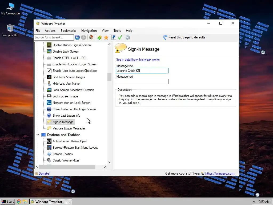
Task: Click the Reset page refresh arrow icon
Action: (x=165, y=37)
